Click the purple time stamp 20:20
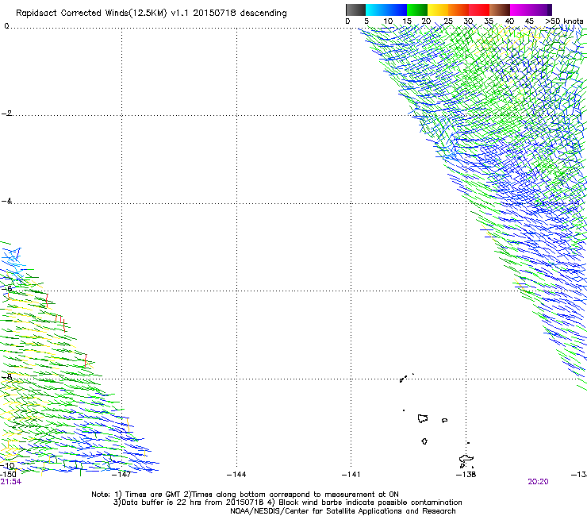 click(538, 482)
